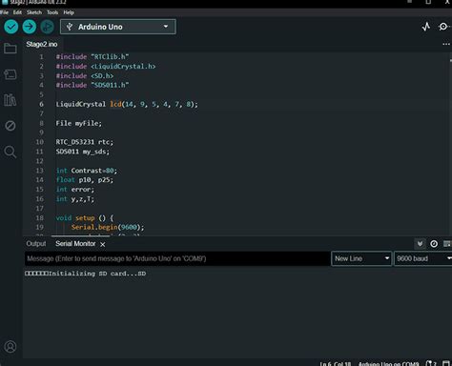The height and width of the screenshot is (366, 452).
Task: Click the line void setup () {
Action: pyautogui.click(x=85, y=218)
